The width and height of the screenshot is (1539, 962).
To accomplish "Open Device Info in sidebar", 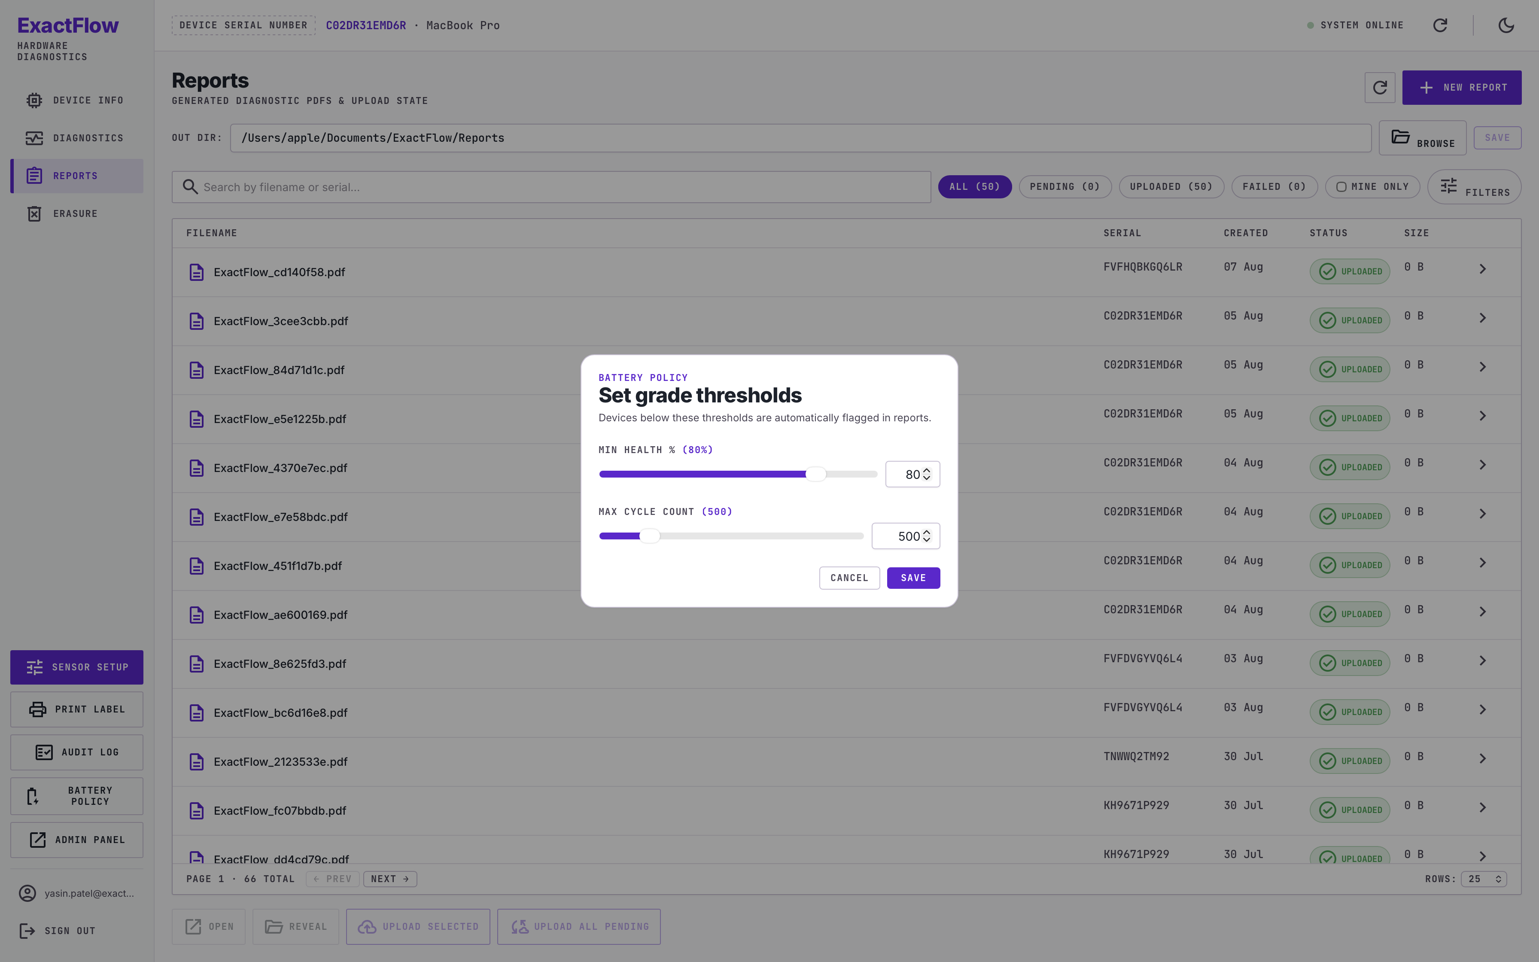I will click(76, 100).
